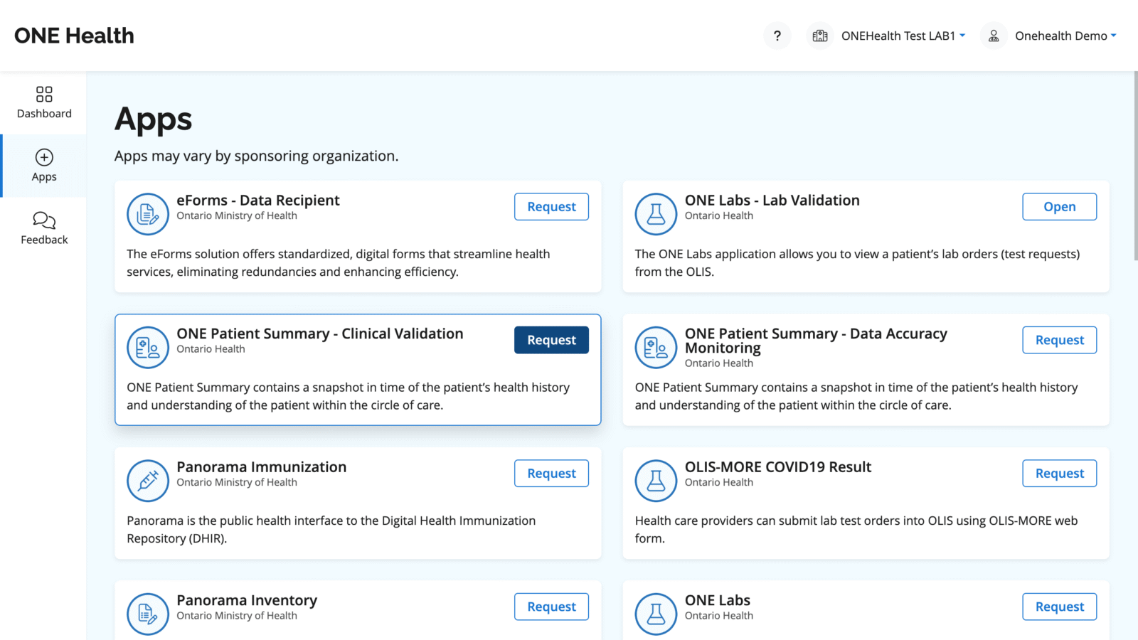Select the Apps sidebar item
This screenshot has width=1138, height=640.
[44, 166]
